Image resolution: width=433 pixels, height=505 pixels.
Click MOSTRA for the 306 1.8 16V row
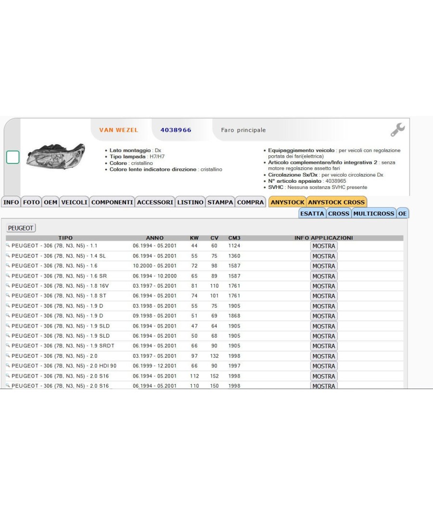click(x=324, y=286)
